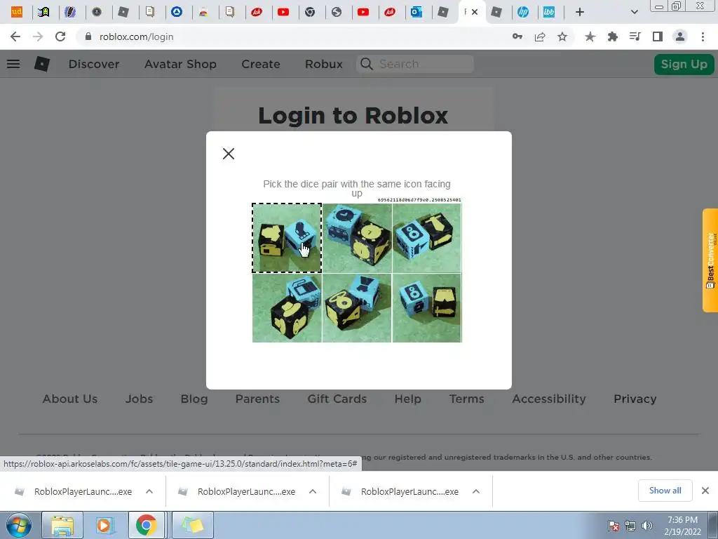Switch to the orange 'ud' tab
Viewport: 718px width, 539px height.
tap(17, 11)
